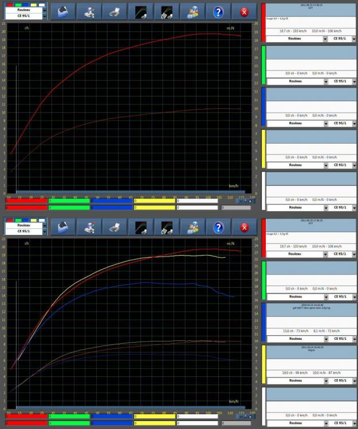358x429 pixels.
Task: Click the green 0 field, first row under upper graph
Action: click(x=69, y=201)
